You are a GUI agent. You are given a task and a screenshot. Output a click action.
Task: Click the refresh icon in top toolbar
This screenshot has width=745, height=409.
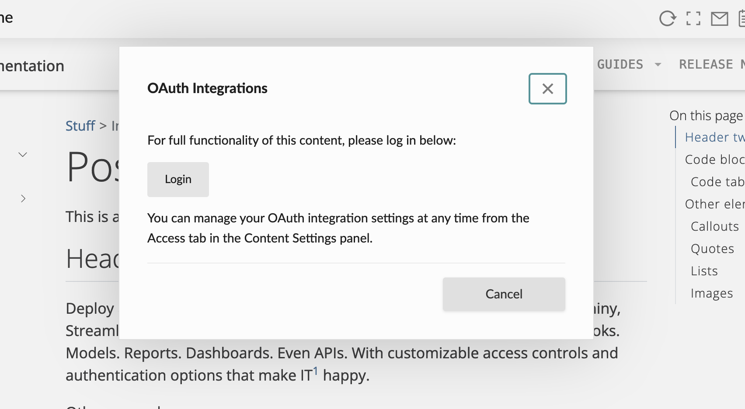(x=667, y=18)
